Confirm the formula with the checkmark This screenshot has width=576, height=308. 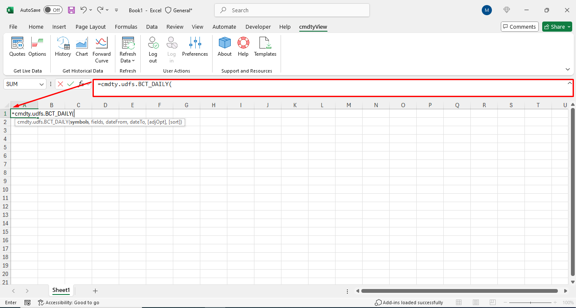coord(71,84)
